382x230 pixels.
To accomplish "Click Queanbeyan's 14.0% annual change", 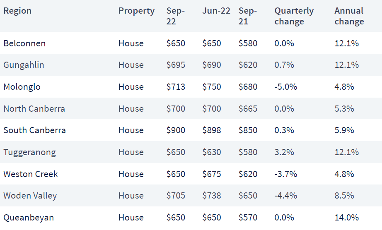I will (346, 217).
